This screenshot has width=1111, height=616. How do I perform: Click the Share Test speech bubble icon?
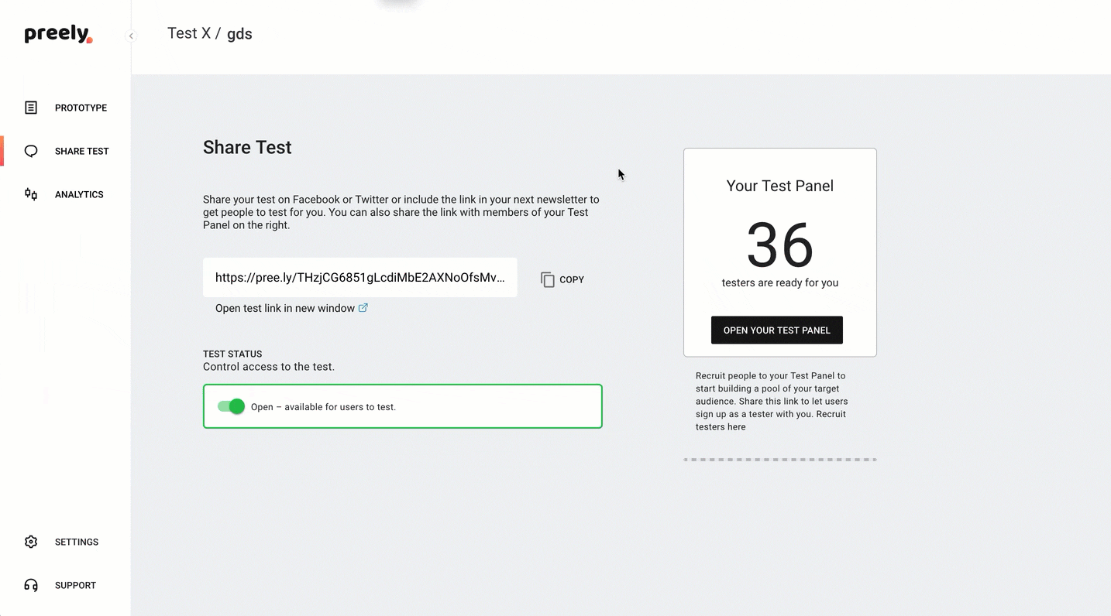[x=31, y=151]
